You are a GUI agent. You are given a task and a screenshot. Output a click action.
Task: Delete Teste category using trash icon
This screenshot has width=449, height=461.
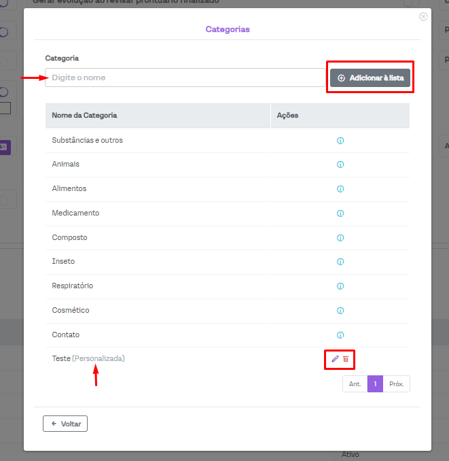coord(346,358)
